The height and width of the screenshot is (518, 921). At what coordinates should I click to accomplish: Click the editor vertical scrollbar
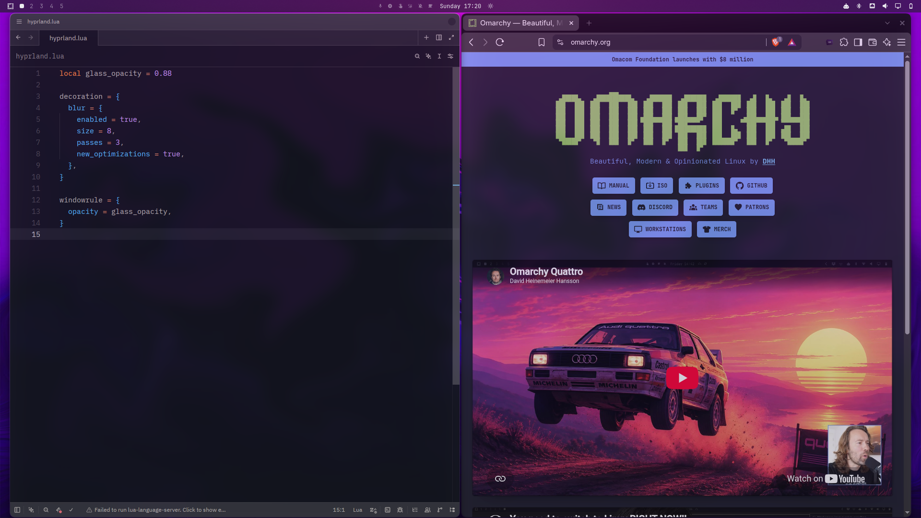click(x=456, y=225)
